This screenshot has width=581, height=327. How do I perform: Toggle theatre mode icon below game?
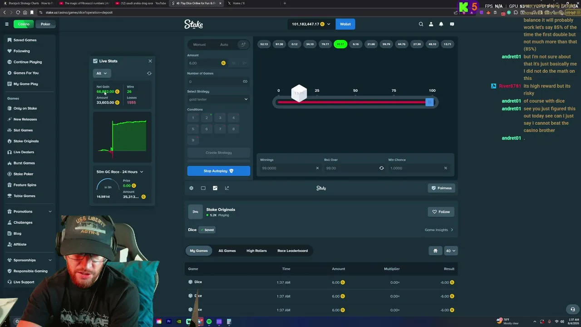point(203,188)
